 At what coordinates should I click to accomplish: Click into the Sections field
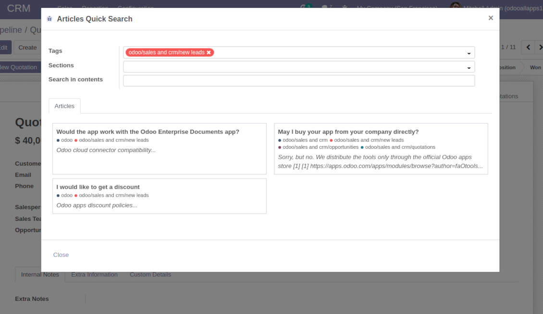coord(299,67)
